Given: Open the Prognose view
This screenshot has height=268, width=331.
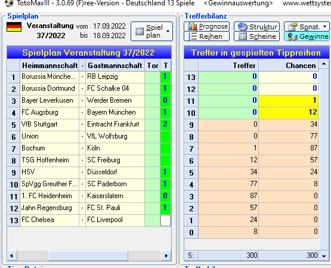Looking at the screenshot, I should (x=207, y=27).
